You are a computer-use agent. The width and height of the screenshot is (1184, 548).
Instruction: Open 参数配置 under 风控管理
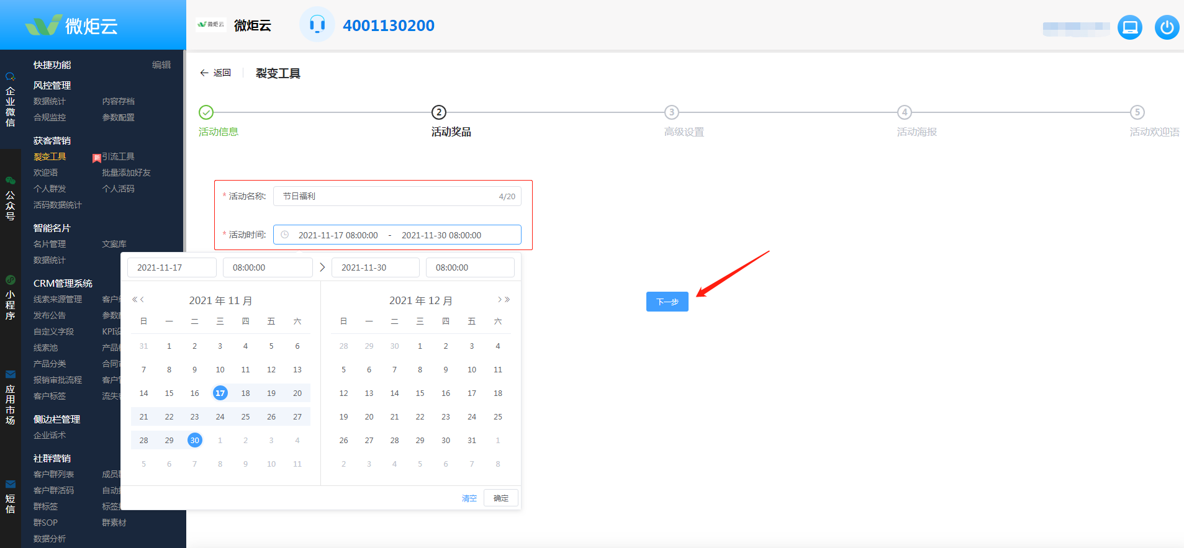point(118,118)
